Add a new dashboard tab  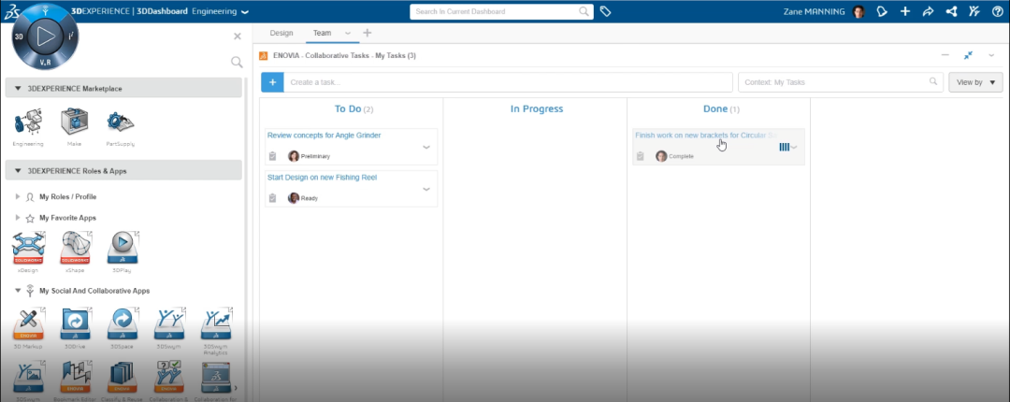click(x=367, y=33)
